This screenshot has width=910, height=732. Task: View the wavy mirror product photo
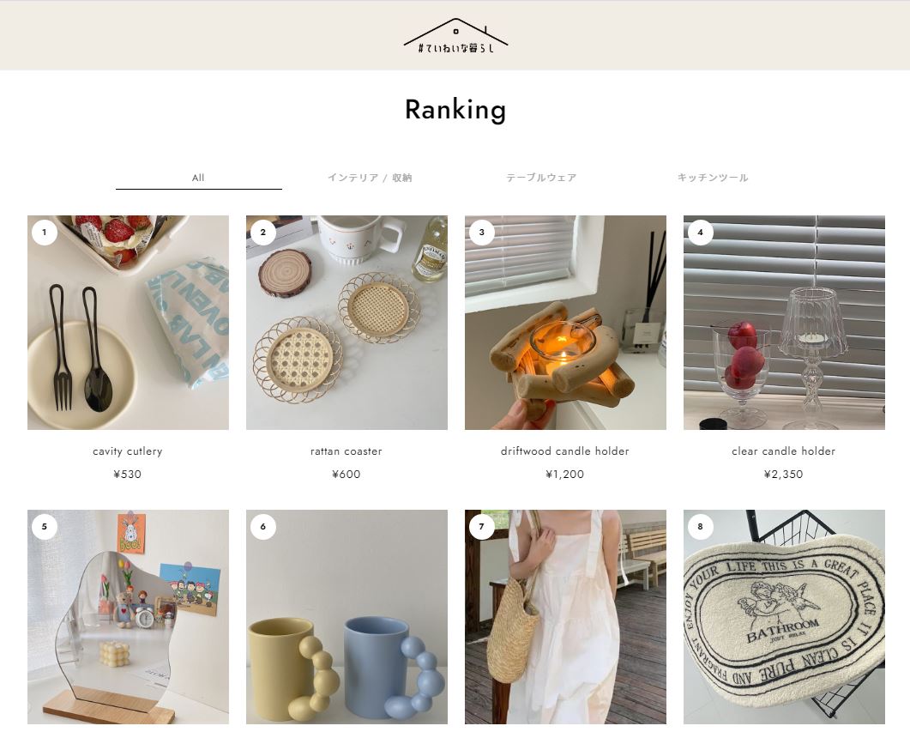(x=129, y=617)
